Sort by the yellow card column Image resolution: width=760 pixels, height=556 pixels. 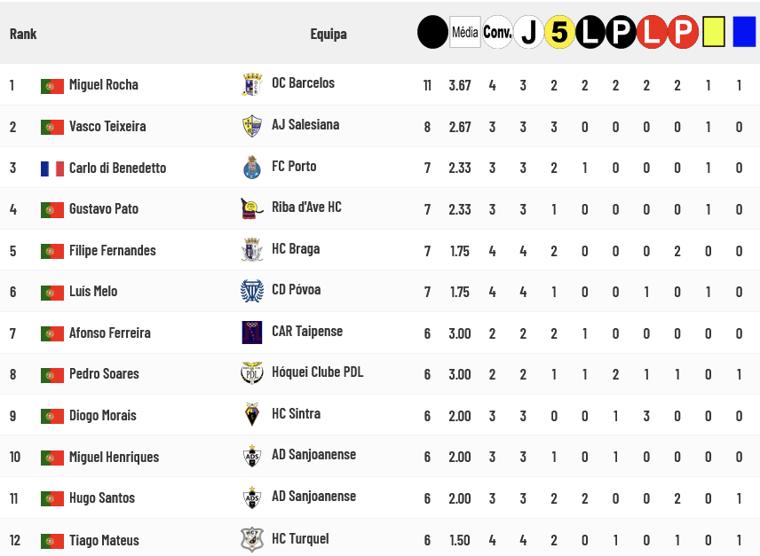pyautogui.click(x=714, y=33)
